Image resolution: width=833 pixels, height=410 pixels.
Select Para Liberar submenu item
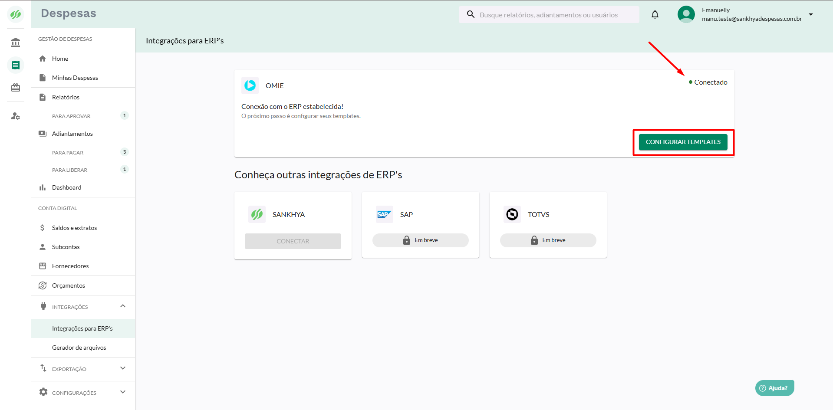click(83, 170)
